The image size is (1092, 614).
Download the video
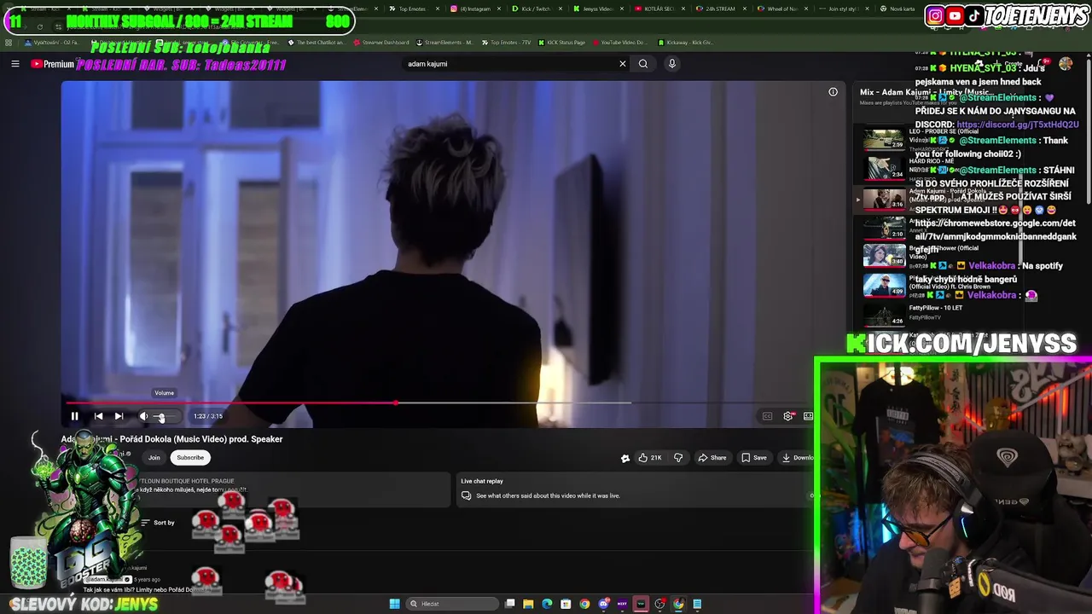[797, 458]
